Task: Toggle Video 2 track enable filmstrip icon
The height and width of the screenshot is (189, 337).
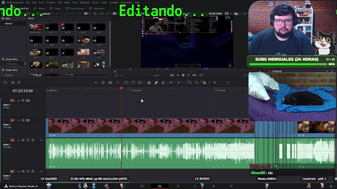Action: [x=28, y=101]
